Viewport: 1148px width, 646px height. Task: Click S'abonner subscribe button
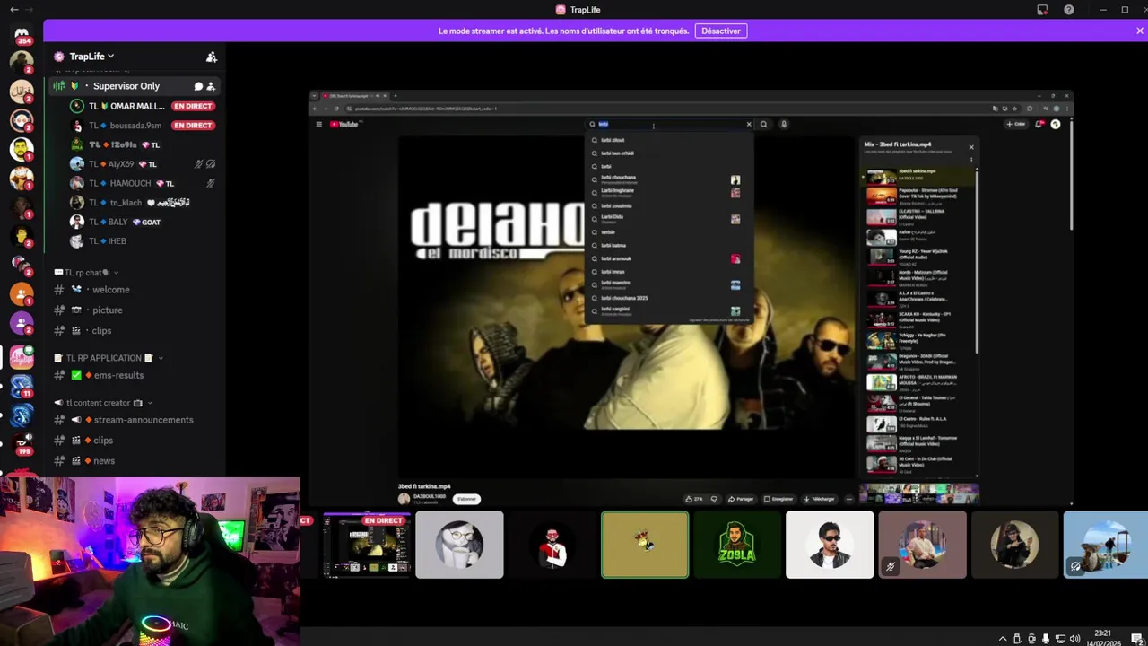coord(466,499)
